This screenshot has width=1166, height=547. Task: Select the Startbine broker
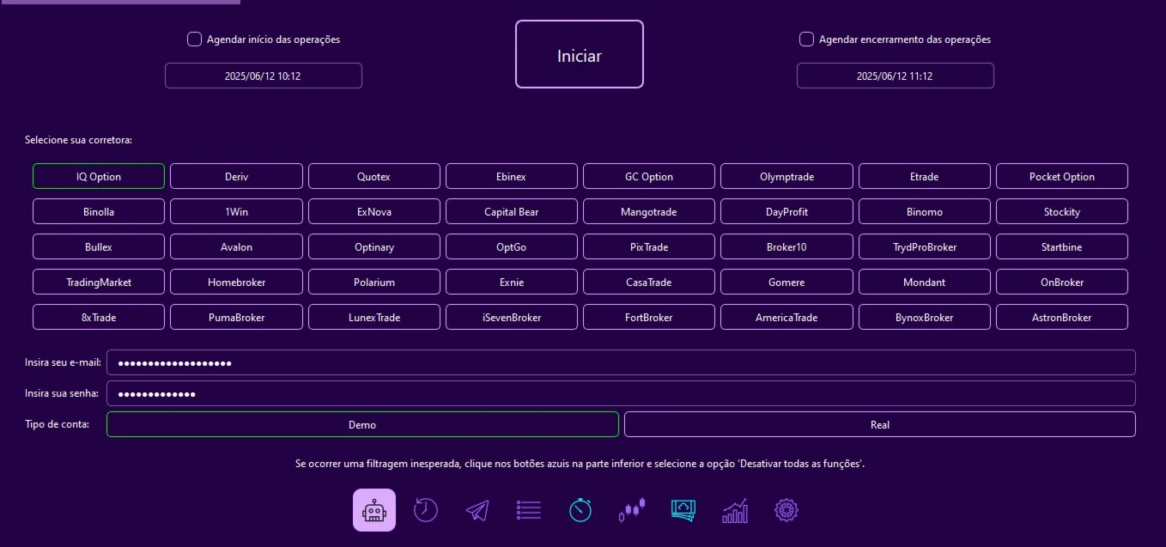[1062, 246]
